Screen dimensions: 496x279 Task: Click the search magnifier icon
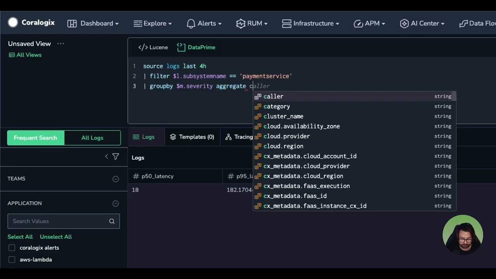(112, 221)
